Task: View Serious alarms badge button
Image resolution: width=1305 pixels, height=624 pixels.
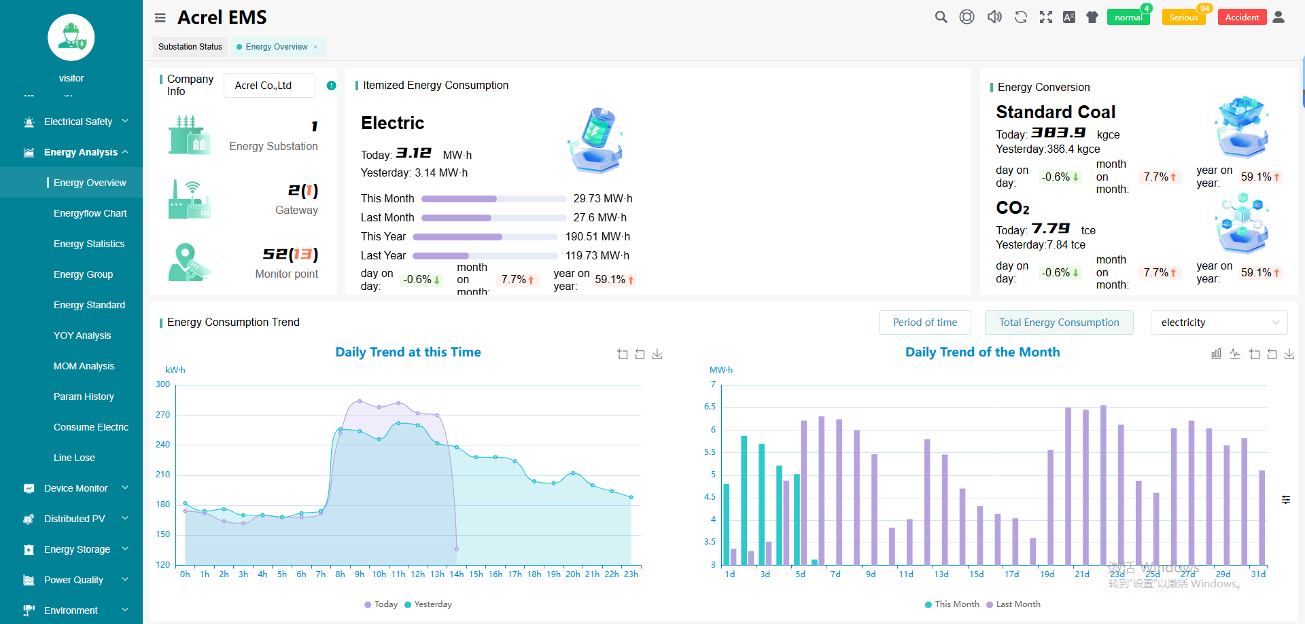Action: tap(1183, 18)
